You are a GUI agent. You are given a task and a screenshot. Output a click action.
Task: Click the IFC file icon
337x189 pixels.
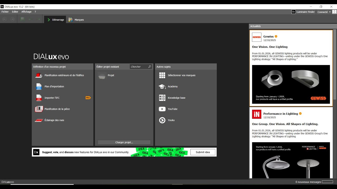39,98
